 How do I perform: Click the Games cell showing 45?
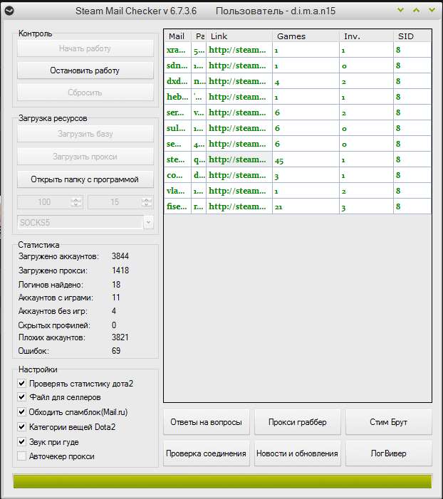pos(306,159)
